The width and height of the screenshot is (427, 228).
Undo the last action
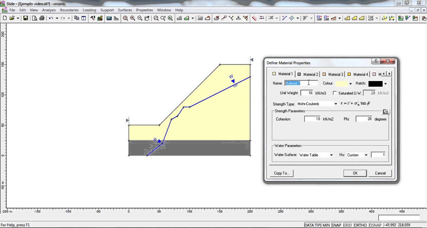[x=51, y=18]
